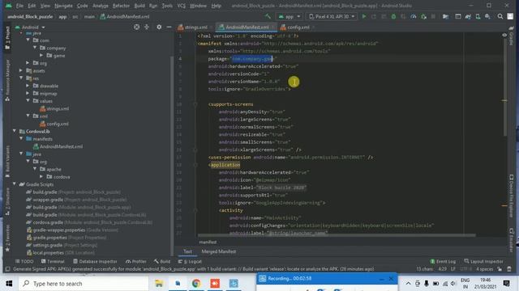Screen dimensions: 519x291
Task: Open local.properties file
Action: pyautogui.click(x=61, y=253)
